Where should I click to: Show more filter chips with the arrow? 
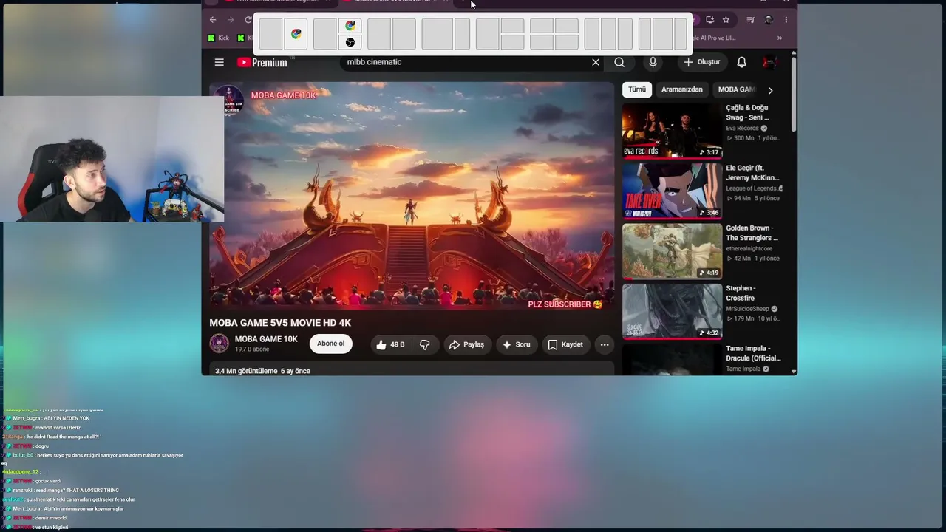770,90
